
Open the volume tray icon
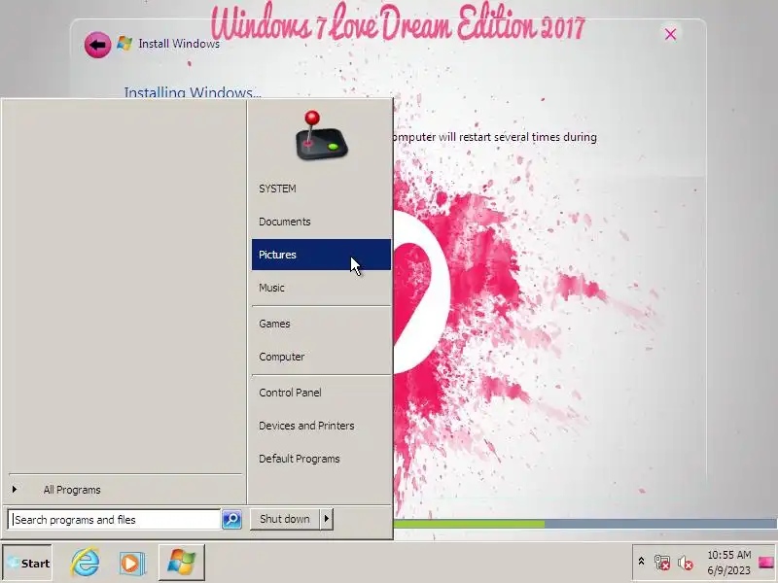point(686,563)
